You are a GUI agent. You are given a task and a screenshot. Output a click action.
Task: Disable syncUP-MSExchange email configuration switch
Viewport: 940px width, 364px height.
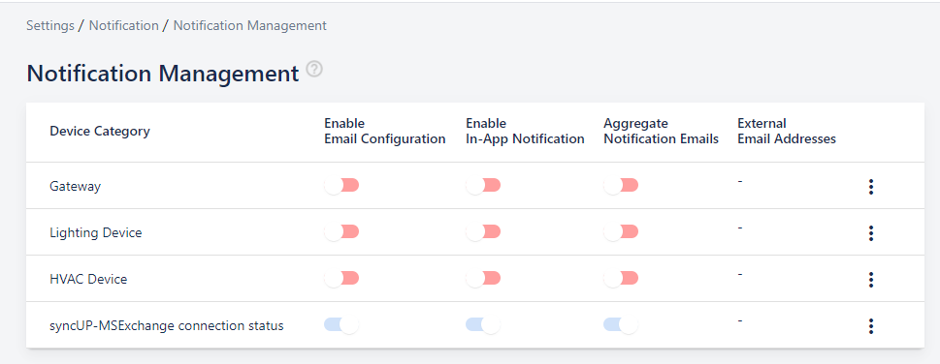click(x=341, y=325)
